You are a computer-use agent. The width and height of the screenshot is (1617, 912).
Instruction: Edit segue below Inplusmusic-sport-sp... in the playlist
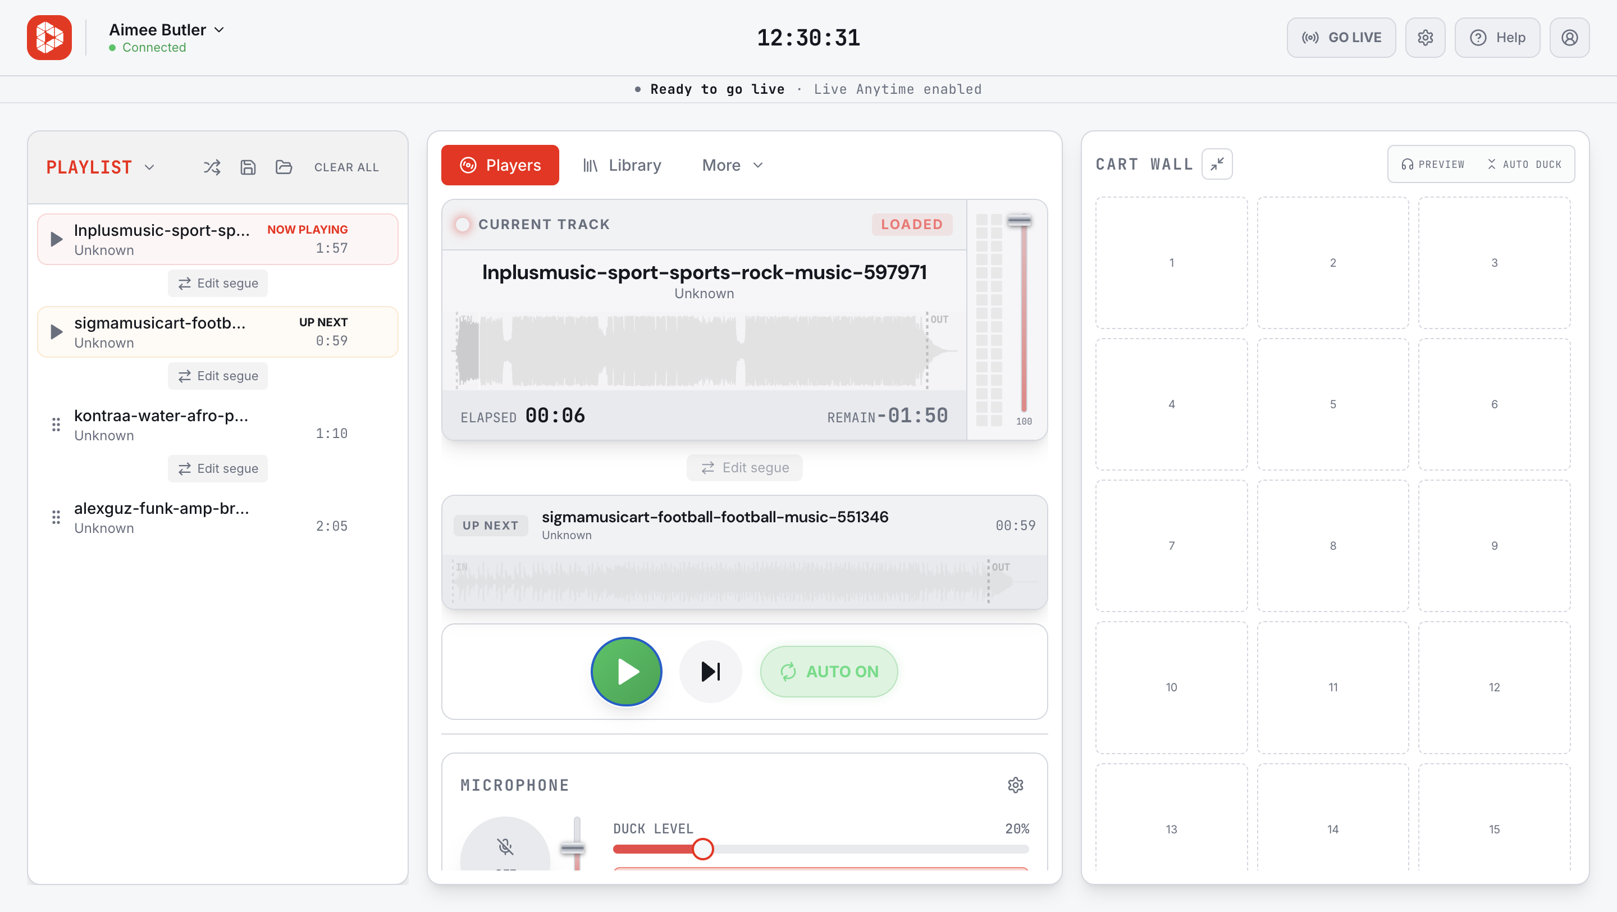coord(218,283)
